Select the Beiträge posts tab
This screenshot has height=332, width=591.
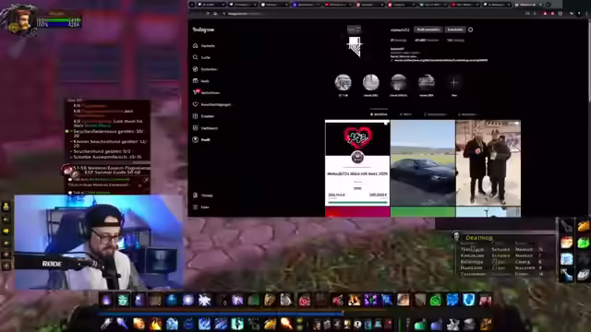click(379, 114)
